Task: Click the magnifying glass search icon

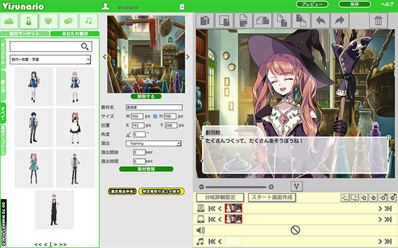Action: (86, 46)
